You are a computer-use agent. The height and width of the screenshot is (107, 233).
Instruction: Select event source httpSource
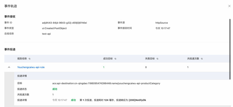[162, 23]
